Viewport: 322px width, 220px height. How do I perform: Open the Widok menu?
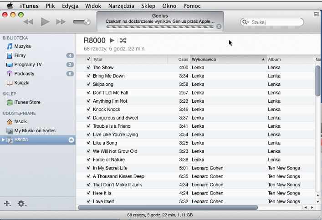(93, 6)
